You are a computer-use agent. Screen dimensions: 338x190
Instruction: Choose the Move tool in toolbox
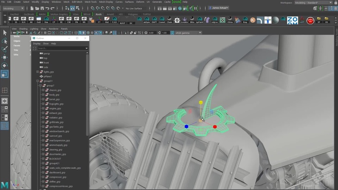5,57
